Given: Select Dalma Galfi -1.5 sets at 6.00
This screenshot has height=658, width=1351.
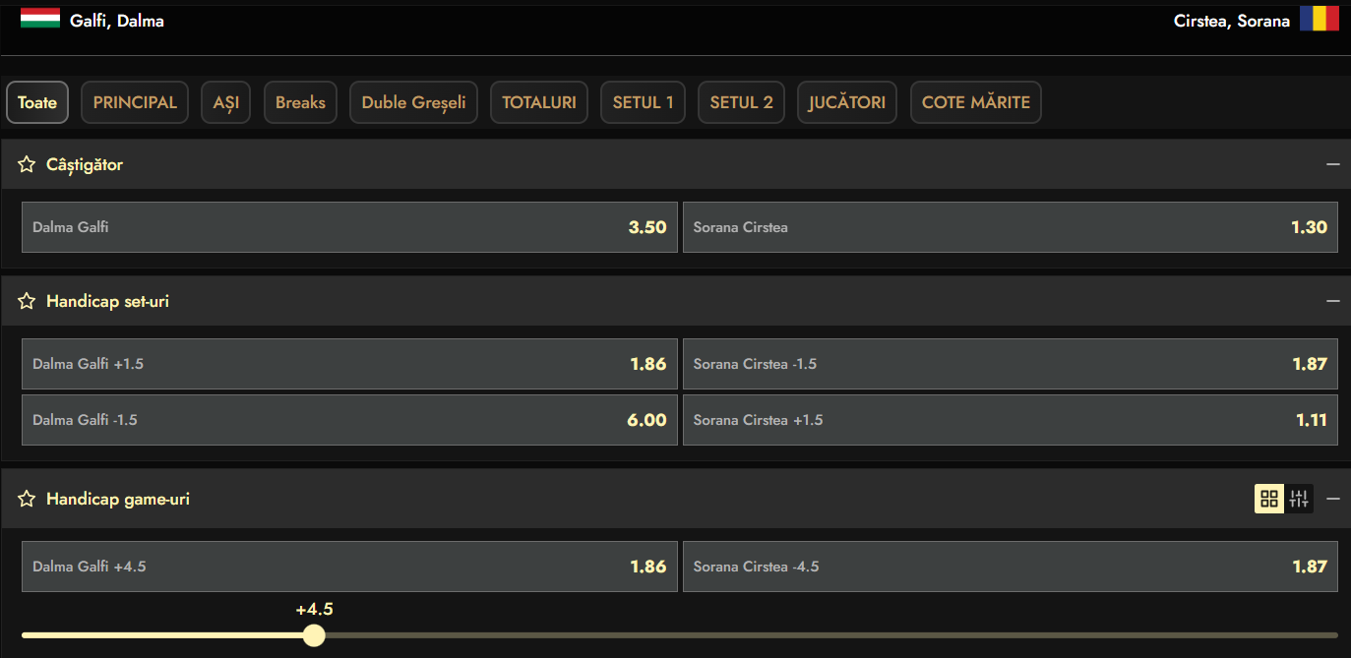Looking at the screenshot, I should 349,420.
